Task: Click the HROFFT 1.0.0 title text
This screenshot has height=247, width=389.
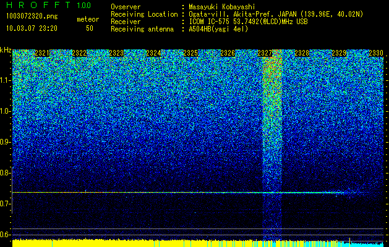Action: 49,5
